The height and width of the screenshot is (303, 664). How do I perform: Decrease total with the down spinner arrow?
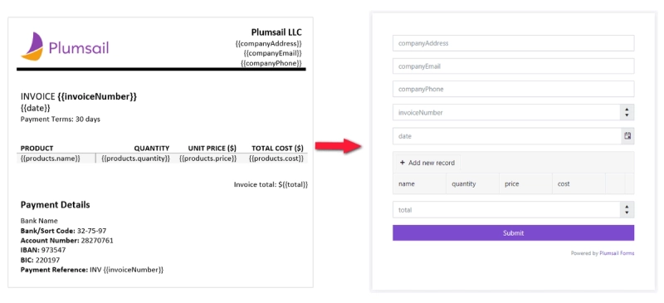pyautogui.click(x=627, y=213)
